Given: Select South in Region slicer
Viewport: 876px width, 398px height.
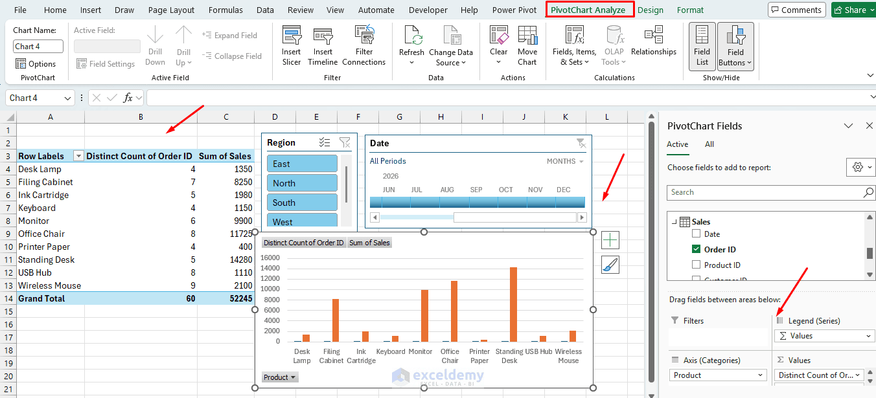Looking at the screenshot, I should coord(302,203).
